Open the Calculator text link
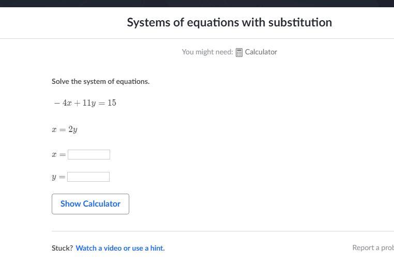This screenshot has width=394, height=262. tap(261, 52)
